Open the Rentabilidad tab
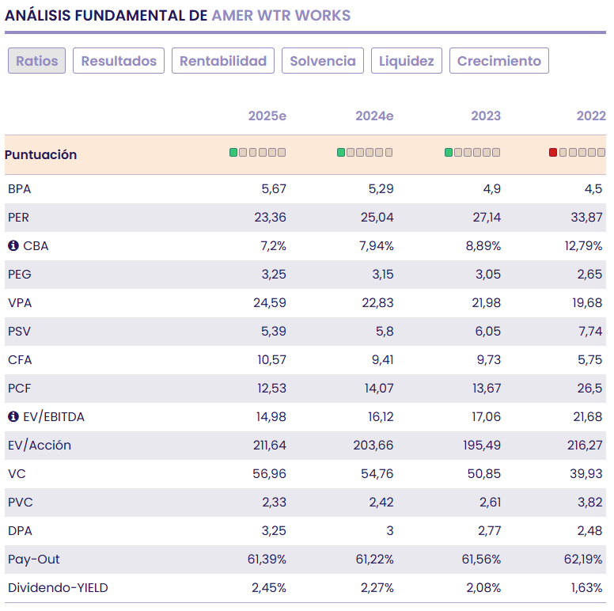Viewport: 614px width, 611px height. click(223, 61)
